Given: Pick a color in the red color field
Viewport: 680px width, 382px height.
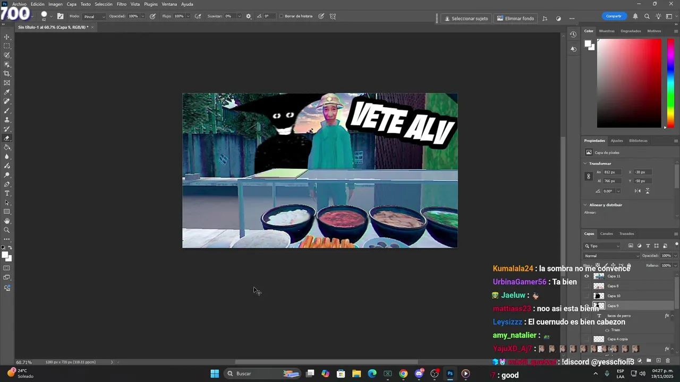Looking at the screenshot, I should 630,83.
